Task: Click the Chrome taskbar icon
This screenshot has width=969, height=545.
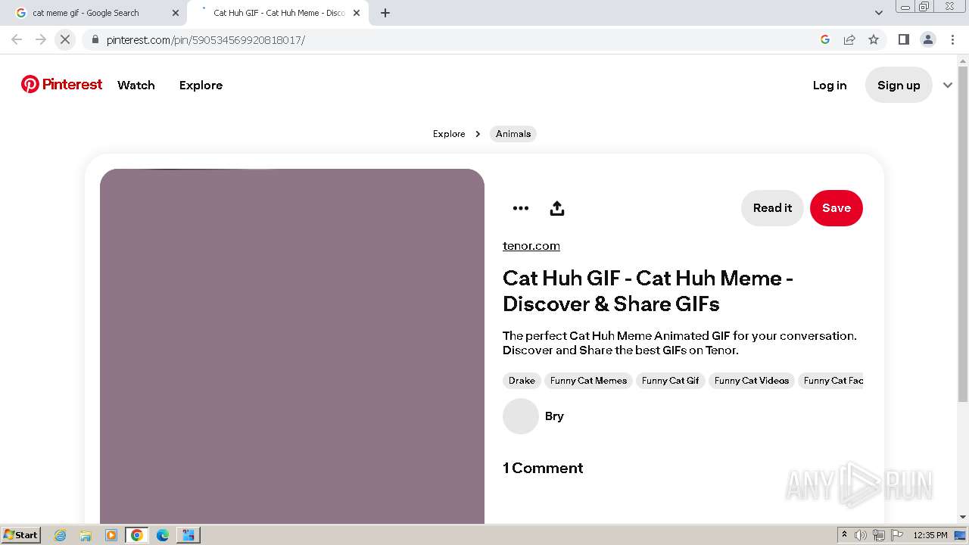Action: [137, 535]
